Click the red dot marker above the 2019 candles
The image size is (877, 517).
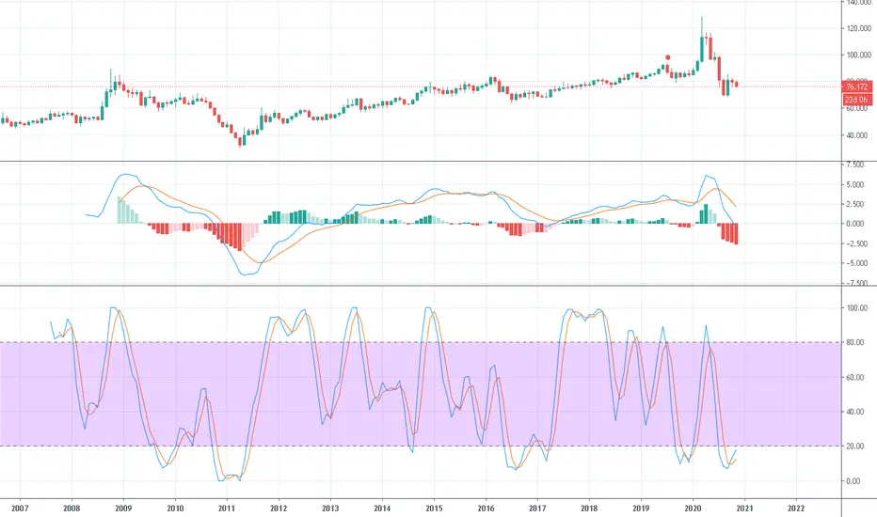click(668, 57)
